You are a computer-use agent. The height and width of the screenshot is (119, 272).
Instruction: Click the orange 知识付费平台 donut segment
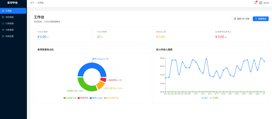[x=100, y=85]
